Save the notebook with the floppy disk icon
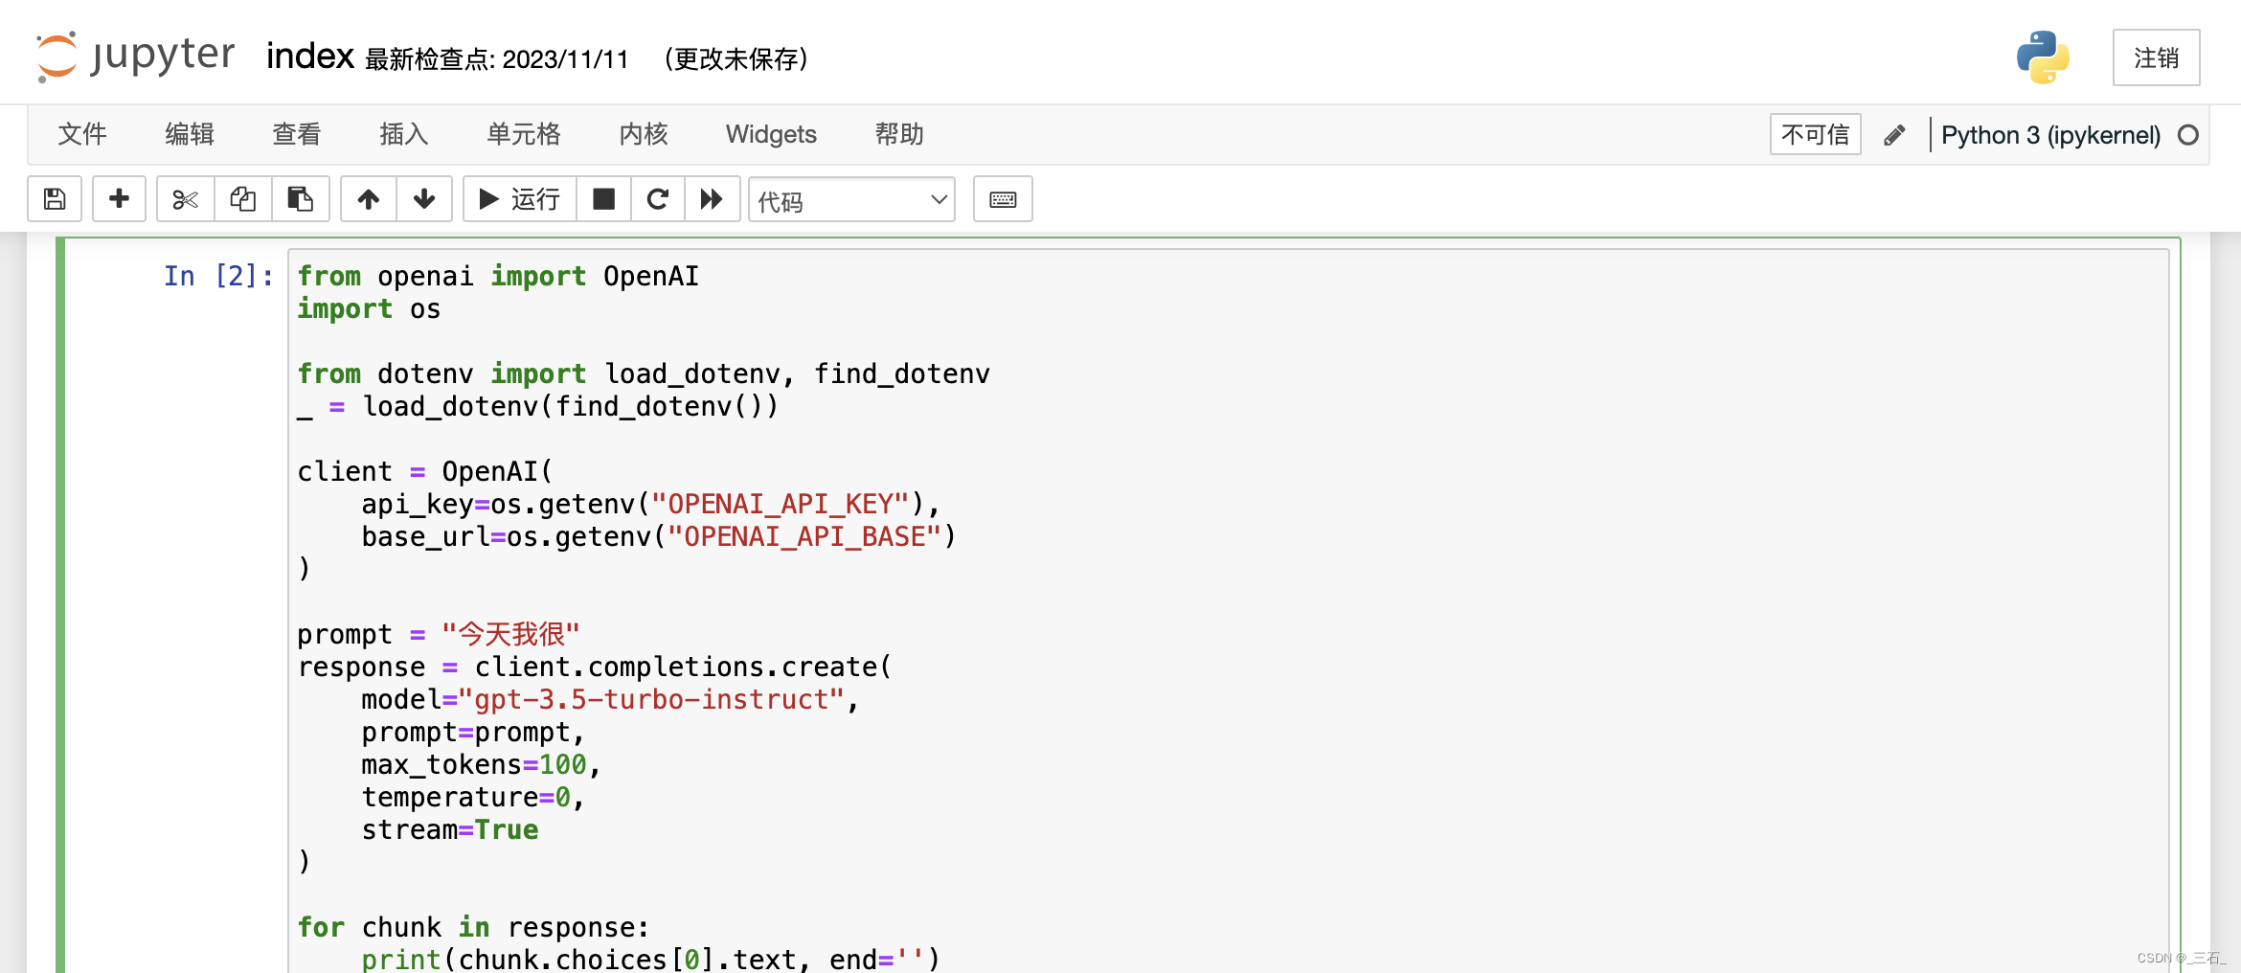2241x973 pixels. tap(55, 199)
